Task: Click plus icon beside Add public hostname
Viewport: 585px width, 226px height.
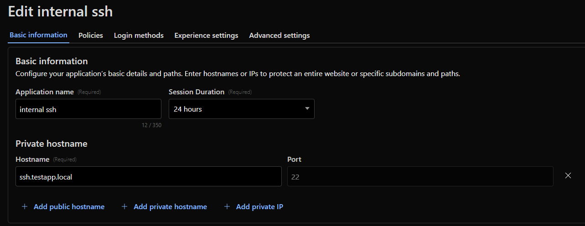Action: pyautogui.click(x=25, y=207)
